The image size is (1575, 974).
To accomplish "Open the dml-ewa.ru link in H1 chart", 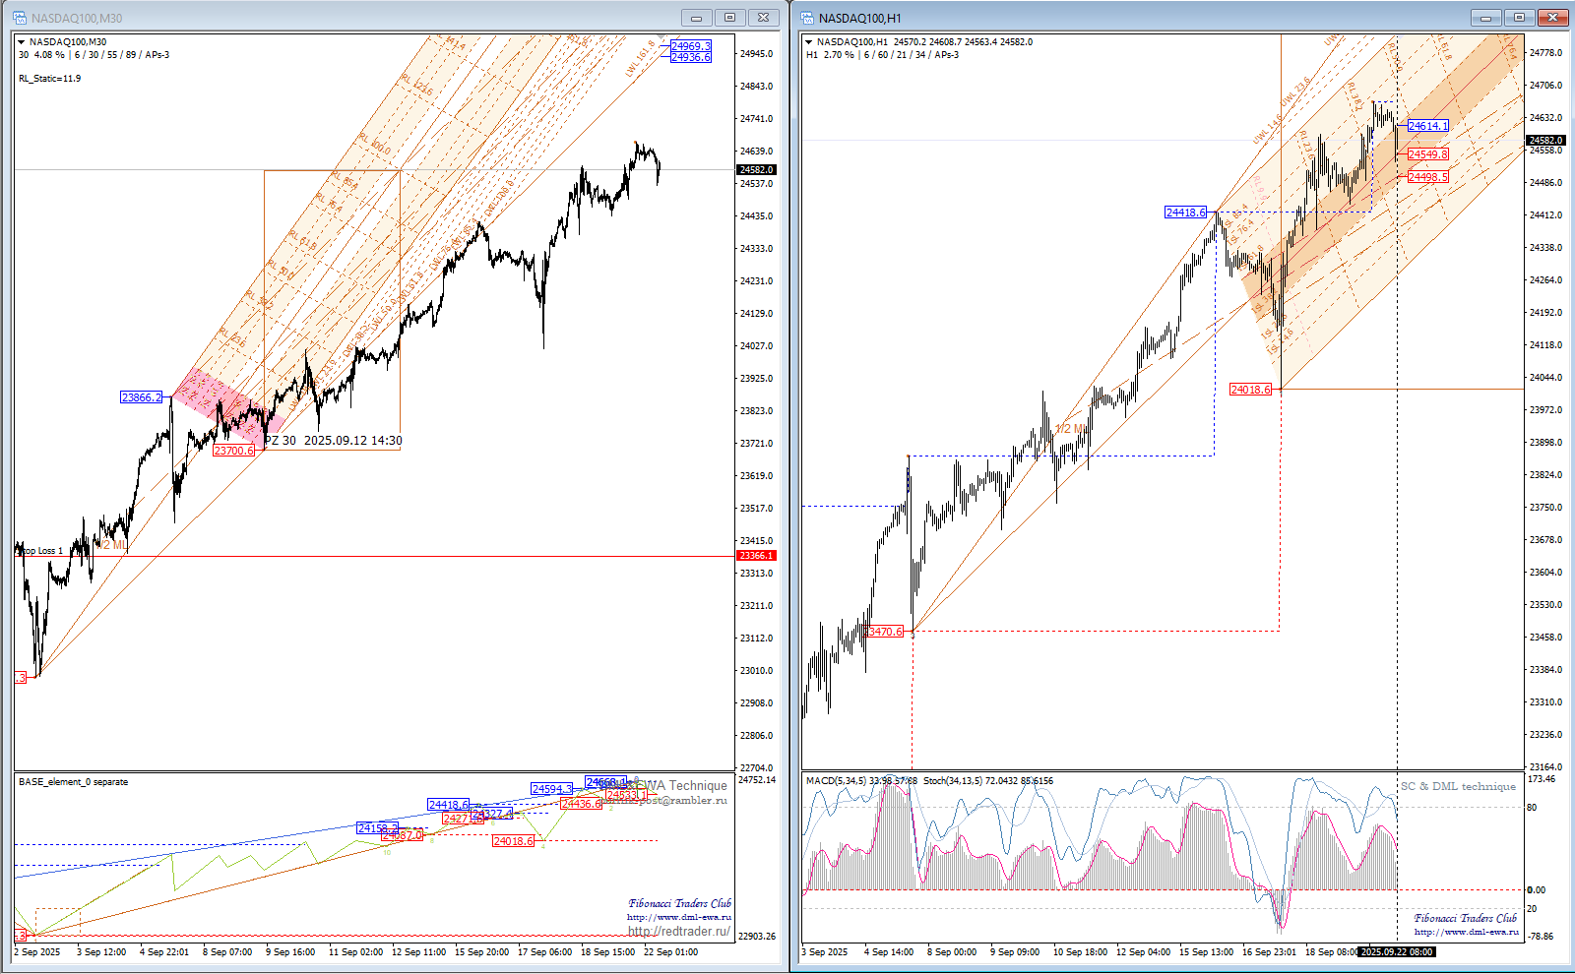I will pyautogui.click(x=1466, y=932).
